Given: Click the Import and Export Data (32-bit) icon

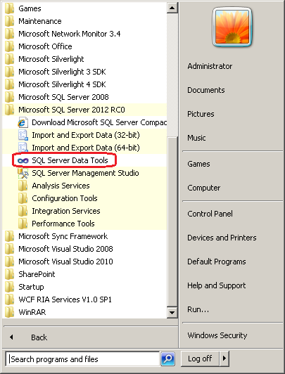Looking at the screenshot, I should click(23, 135).
